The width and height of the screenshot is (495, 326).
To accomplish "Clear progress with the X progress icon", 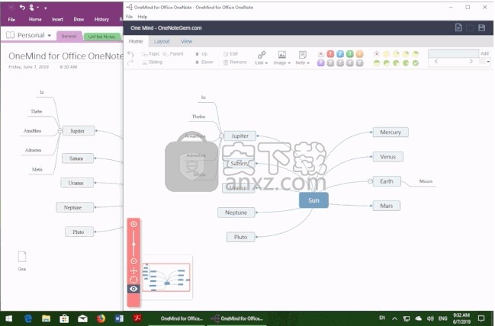I will point(377,54).
